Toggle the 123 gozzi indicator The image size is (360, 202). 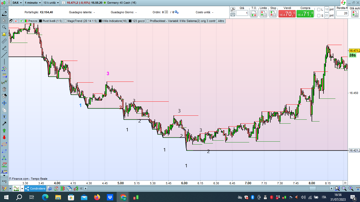[137, 21]
